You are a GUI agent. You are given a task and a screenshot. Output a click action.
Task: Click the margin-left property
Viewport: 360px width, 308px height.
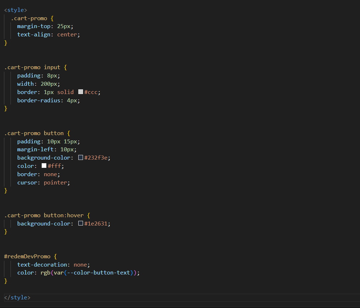tap(35, 149)
